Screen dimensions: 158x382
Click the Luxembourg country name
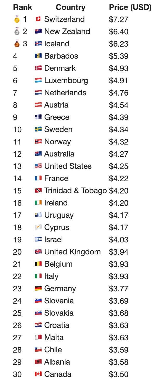(66, 80)
